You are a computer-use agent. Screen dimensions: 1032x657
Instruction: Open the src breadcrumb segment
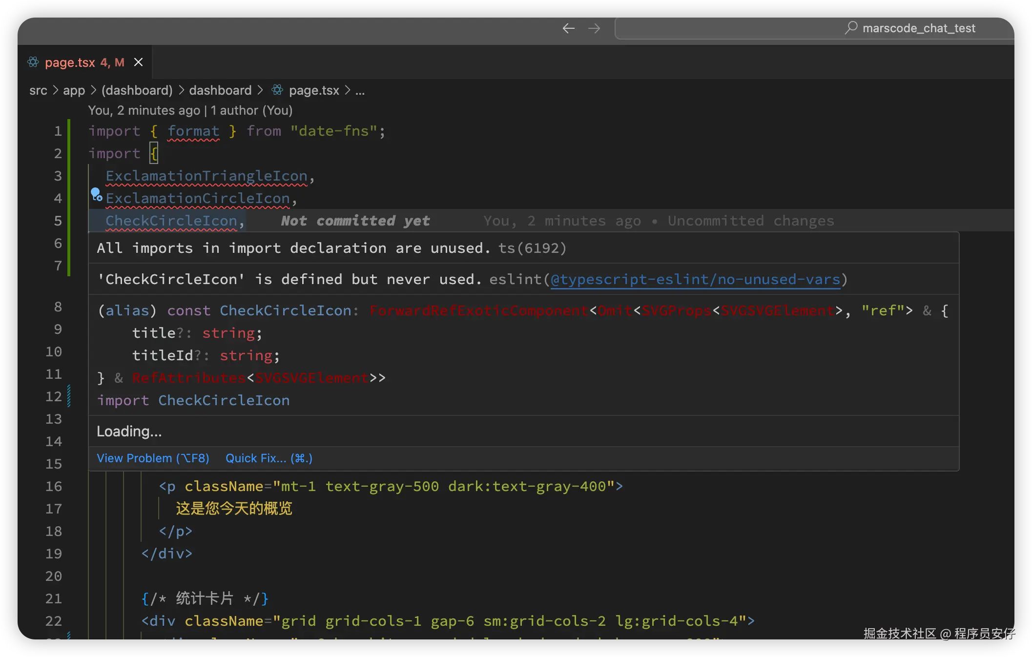tap(38, 90)
